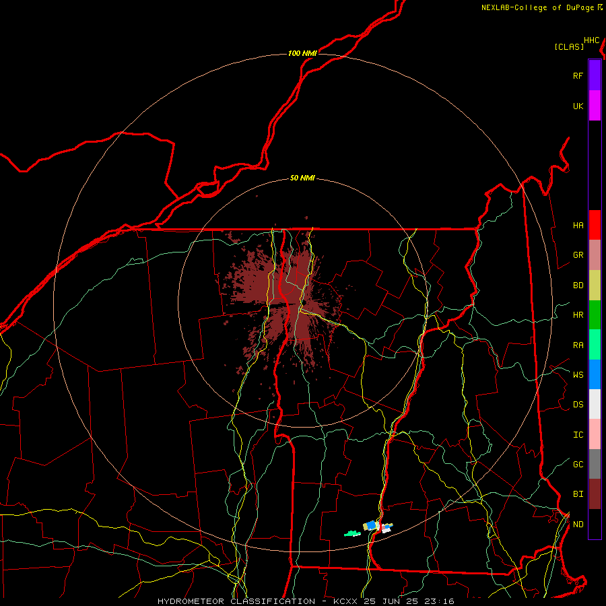Screen dimensions: 606x606
Task: Select the "HHC" product code text
Action: [x=592, y=40]
